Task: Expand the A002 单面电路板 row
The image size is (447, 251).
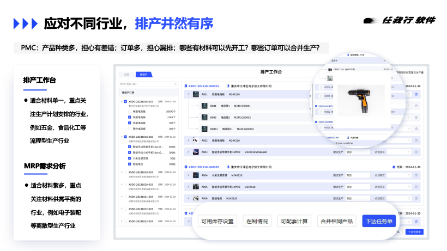Action: click(x=189, y=140)
